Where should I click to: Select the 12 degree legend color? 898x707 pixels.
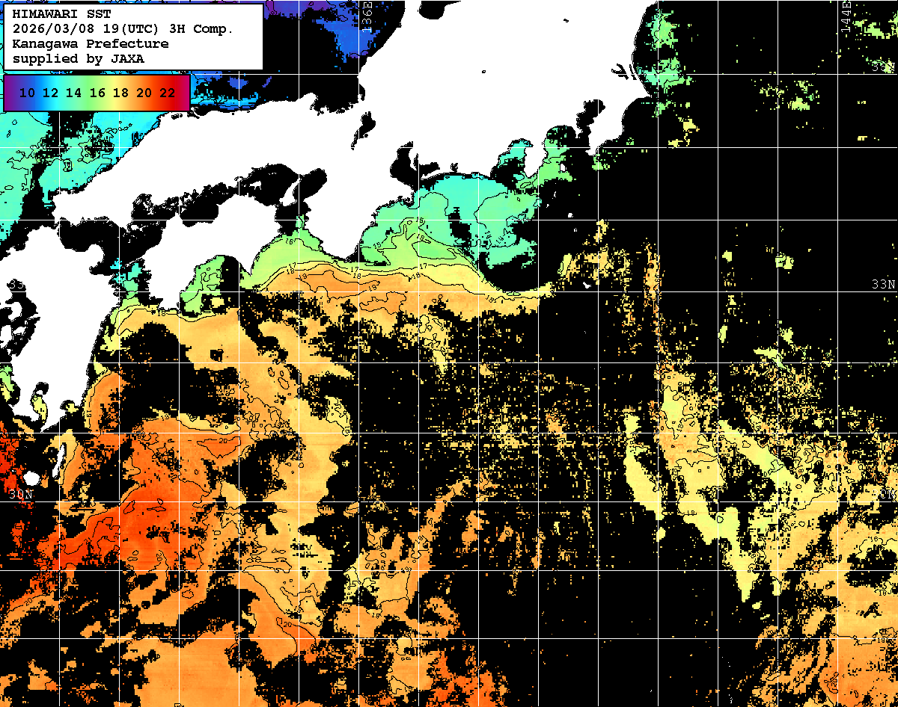click(51, 93)
